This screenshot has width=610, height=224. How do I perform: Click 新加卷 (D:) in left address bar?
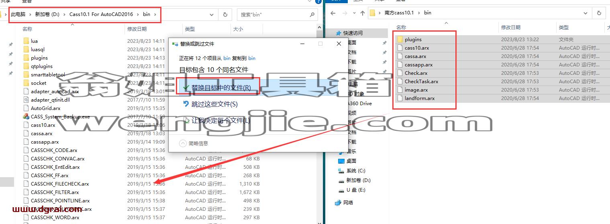click(x=47, y=14)
